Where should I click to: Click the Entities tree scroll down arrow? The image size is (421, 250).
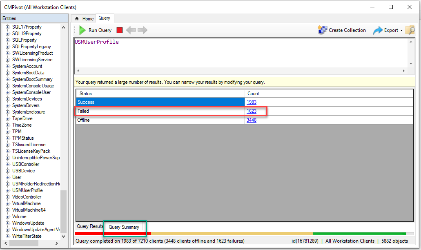pos(63,236)
